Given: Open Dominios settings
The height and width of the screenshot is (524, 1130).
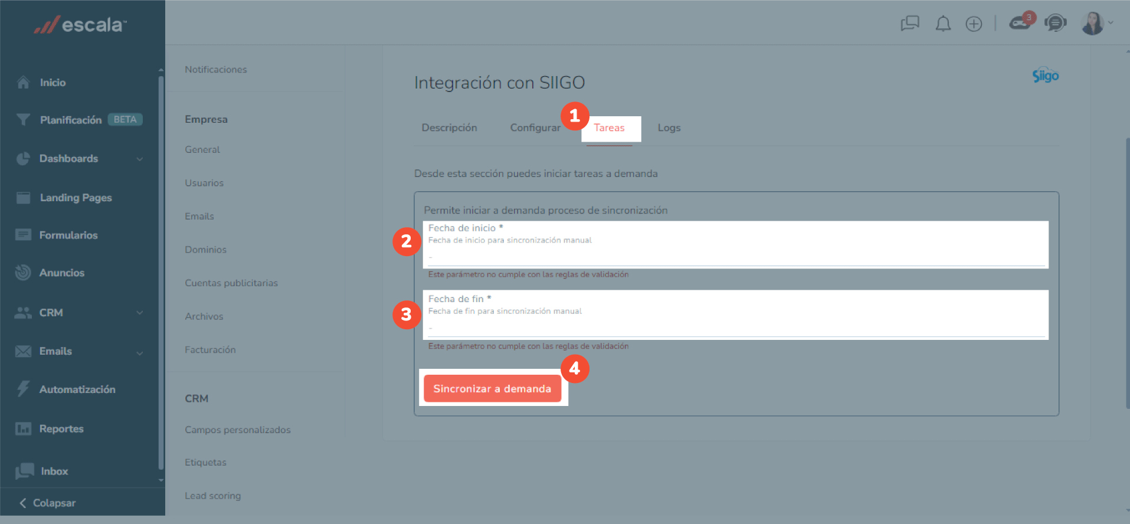Looking at the screenshot, I should [x=205, y=250].
